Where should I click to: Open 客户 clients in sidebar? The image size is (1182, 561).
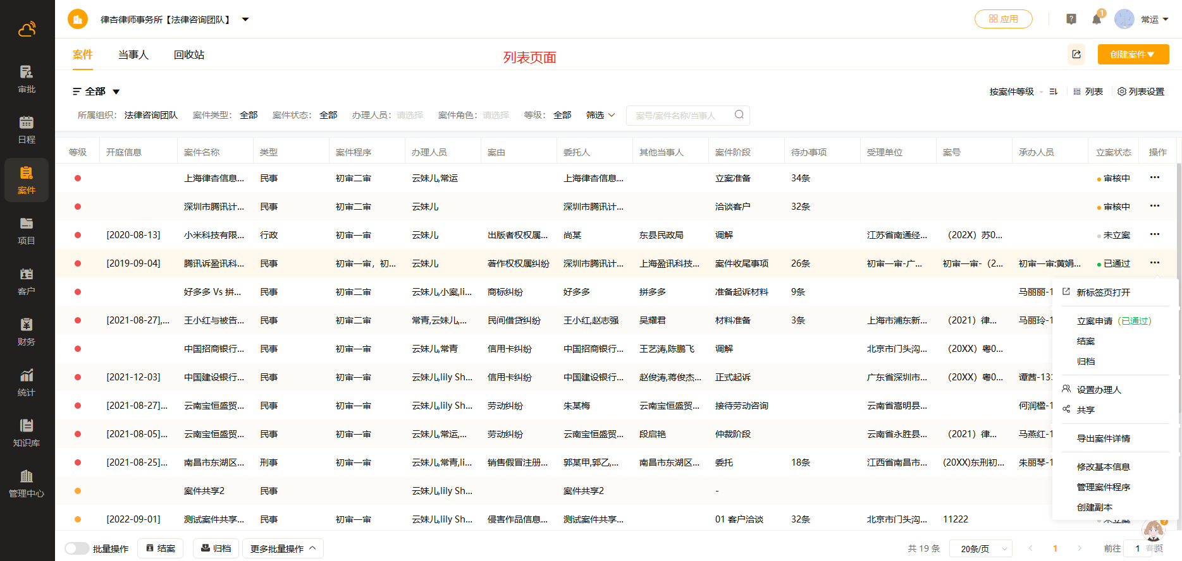pyautogui.click(x=27, y=282)
